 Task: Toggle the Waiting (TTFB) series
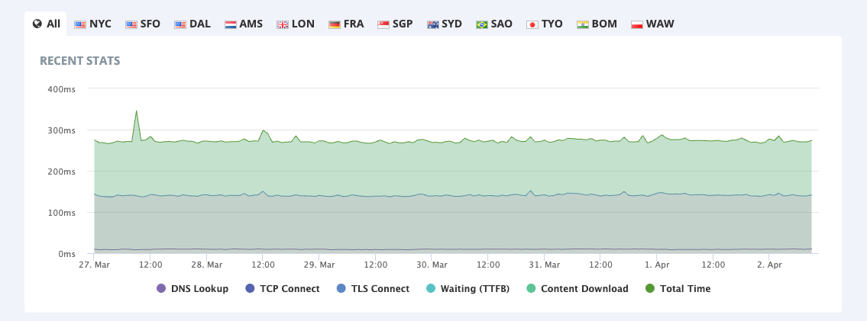(467, 288)
